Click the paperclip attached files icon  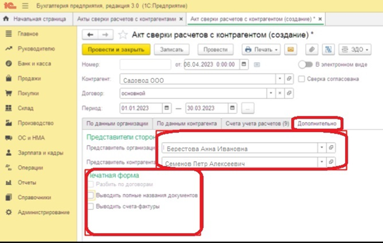[x=311, y=50]
